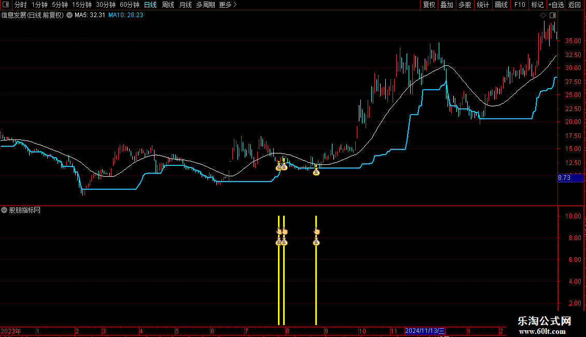Screen dimensions: 586x337
Task: Open the 复权 adjustment options
Action: [429, 5]
